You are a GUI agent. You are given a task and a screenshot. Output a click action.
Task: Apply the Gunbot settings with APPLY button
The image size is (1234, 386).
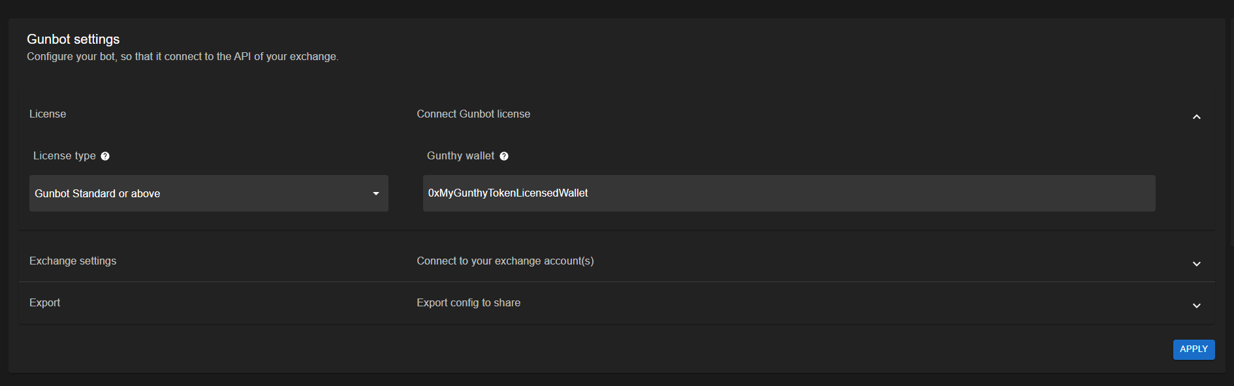1194,349
